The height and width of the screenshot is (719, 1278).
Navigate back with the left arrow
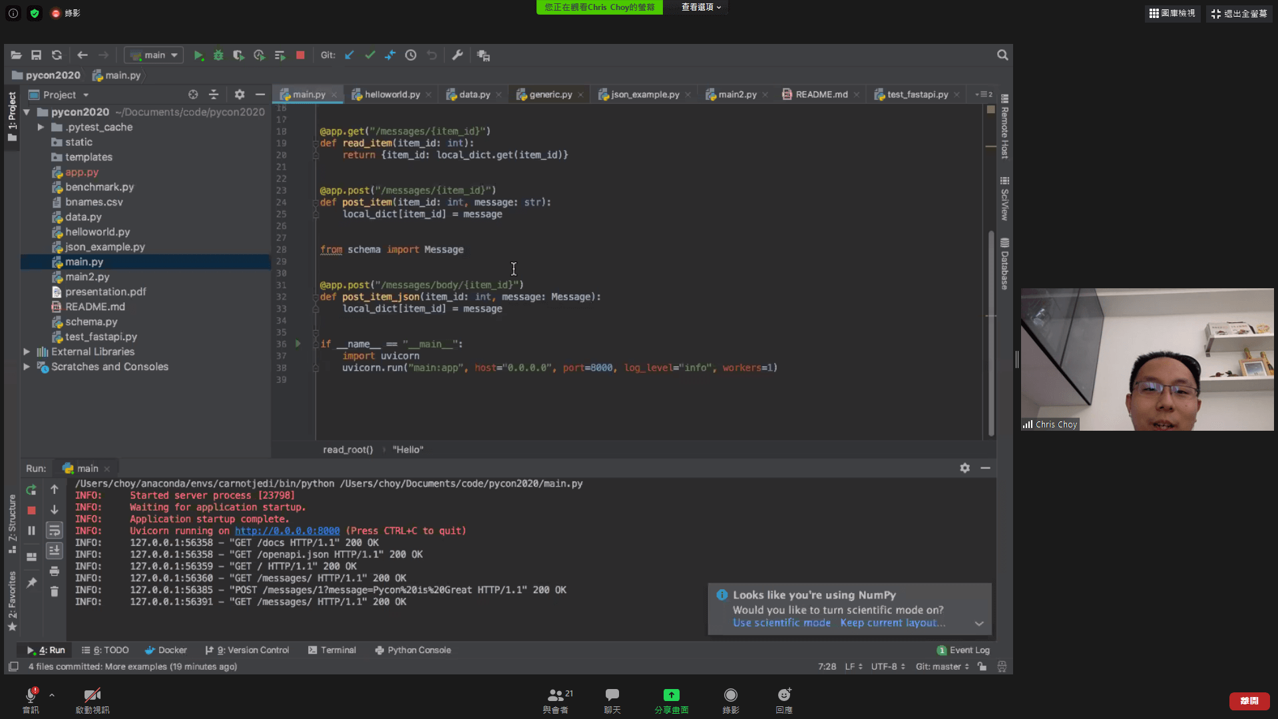pyautogui.click(x=83, y=55)
